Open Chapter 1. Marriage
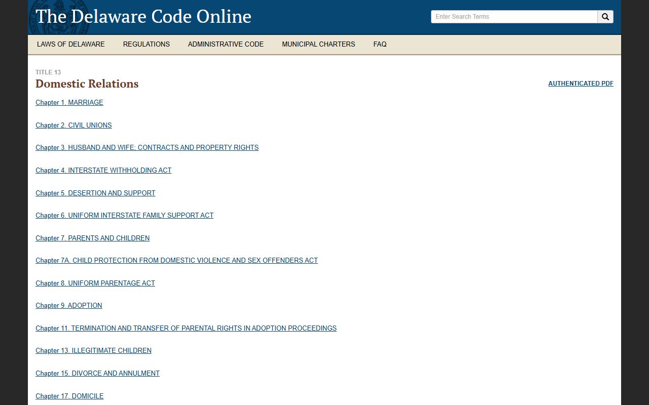Screen dimensions: 649x405 click(x=69, y=102)
